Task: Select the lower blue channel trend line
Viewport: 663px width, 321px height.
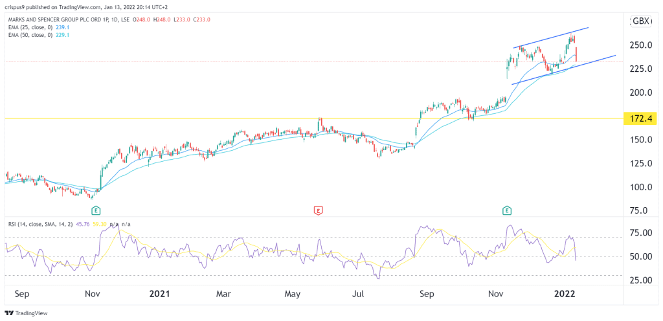Action: 563,70
